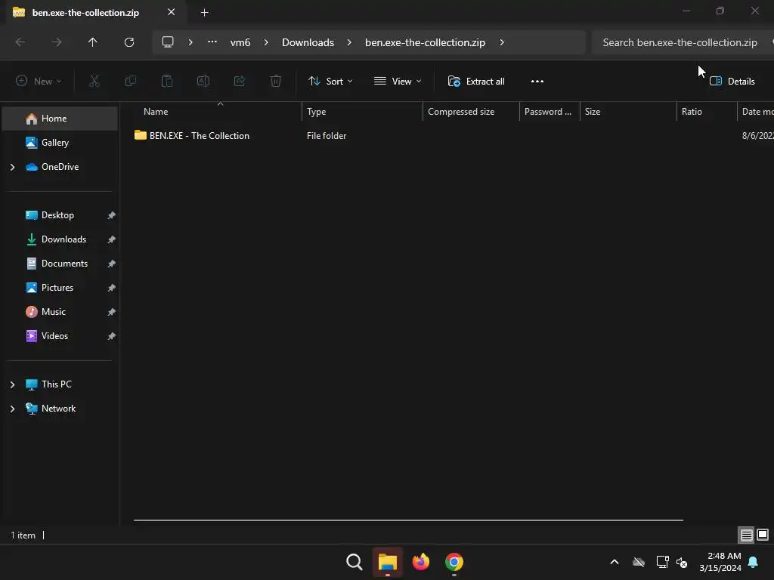Click the Paste clipboard icon

point(167,81)
